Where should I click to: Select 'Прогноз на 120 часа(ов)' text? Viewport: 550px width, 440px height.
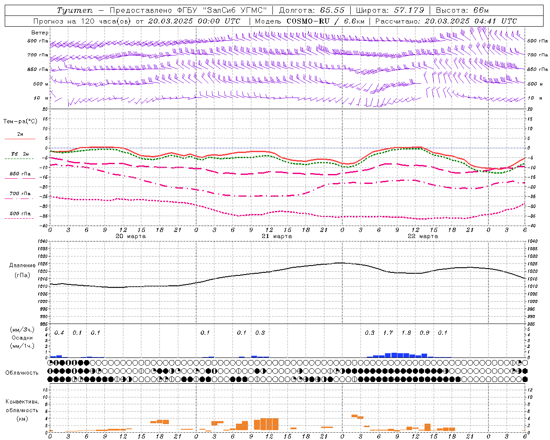point(82,21)
